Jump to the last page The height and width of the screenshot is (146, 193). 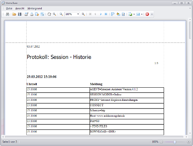coord(106,14)
